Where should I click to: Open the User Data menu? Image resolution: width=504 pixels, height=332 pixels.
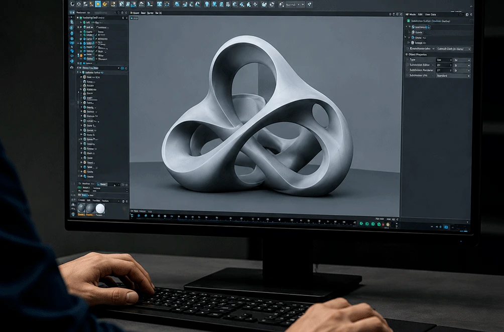click(430, 15)
